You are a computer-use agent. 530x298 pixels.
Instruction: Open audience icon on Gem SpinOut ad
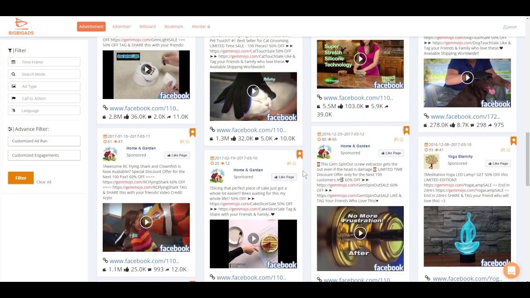[396, 139]
